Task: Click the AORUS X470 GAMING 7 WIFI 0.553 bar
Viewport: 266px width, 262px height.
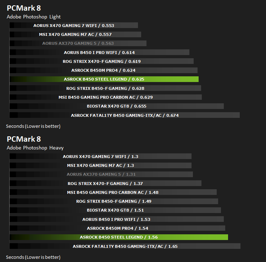Action: (x=74, y=25)
